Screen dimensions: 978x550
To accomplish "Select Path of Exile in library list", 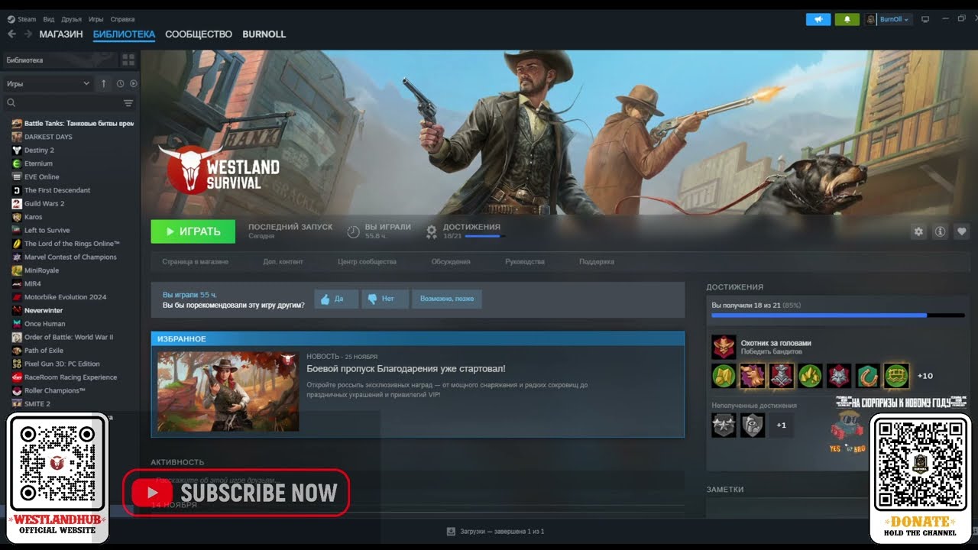I will pyautogui.click(x=44, y=351).
